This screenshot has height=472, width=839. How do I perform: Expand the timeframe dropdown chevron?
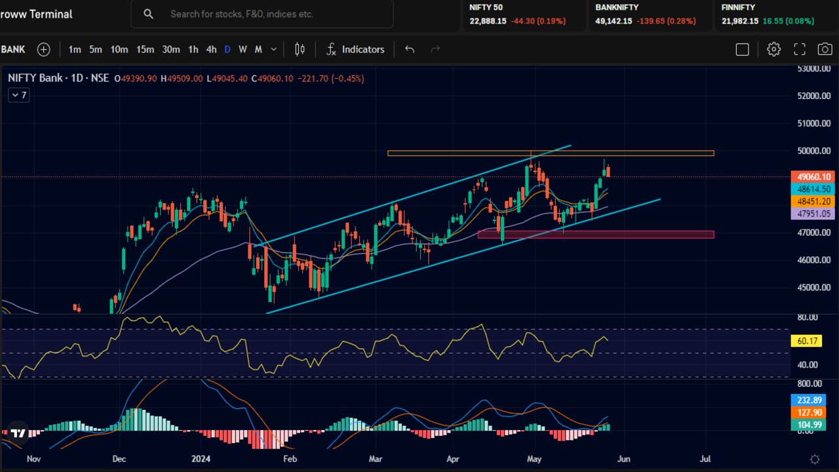[x=273, y=49]
